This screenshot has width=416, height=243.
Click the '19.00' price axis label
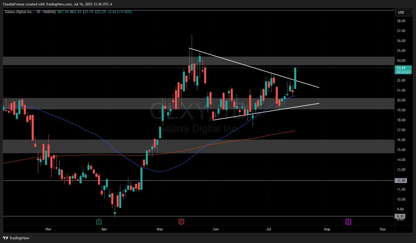tap(401, 110)
